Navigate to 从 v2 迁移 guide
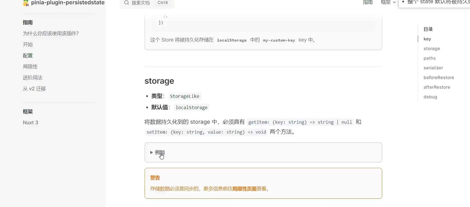Screen dimensions: 470x207 [x=34, y=88]
